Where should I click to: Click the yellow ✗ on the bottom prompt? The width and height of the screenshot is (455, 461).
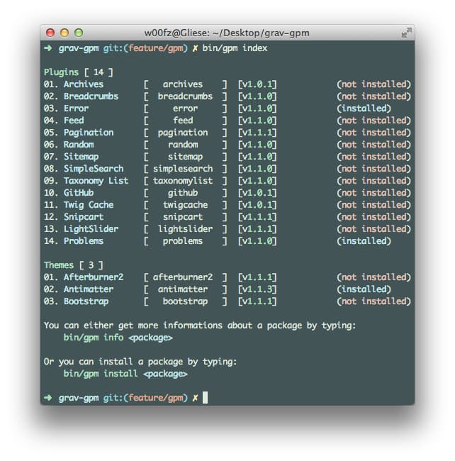tap(195, 398)
